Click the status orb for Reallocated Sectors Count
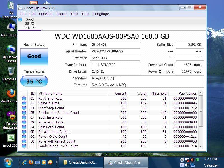224x168 pixels. click(24, 113)
